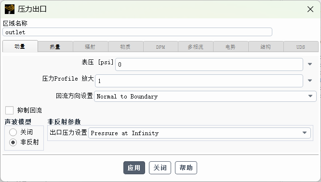The image size is (321, 182).
Task: Open the 表压 [psi] dropdown arrow
Action: [310, 64]
